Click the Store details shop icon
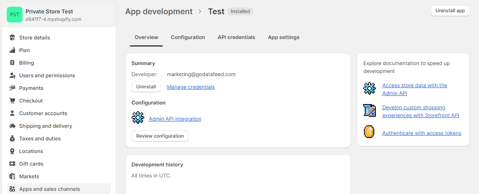 point(12,38)
